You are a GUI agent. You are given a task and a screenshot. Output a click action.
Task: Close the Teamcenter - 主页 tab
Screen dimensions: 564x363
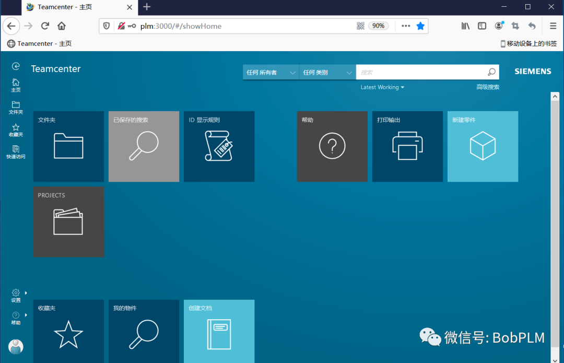[130, 7]
